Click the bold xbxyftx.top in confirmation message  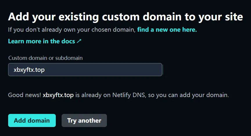pyautogui.click(x=58, y=95)
